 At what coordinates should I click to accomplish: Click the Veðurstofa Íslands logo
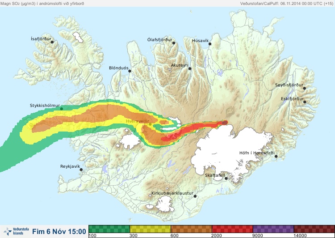(16, 231)
